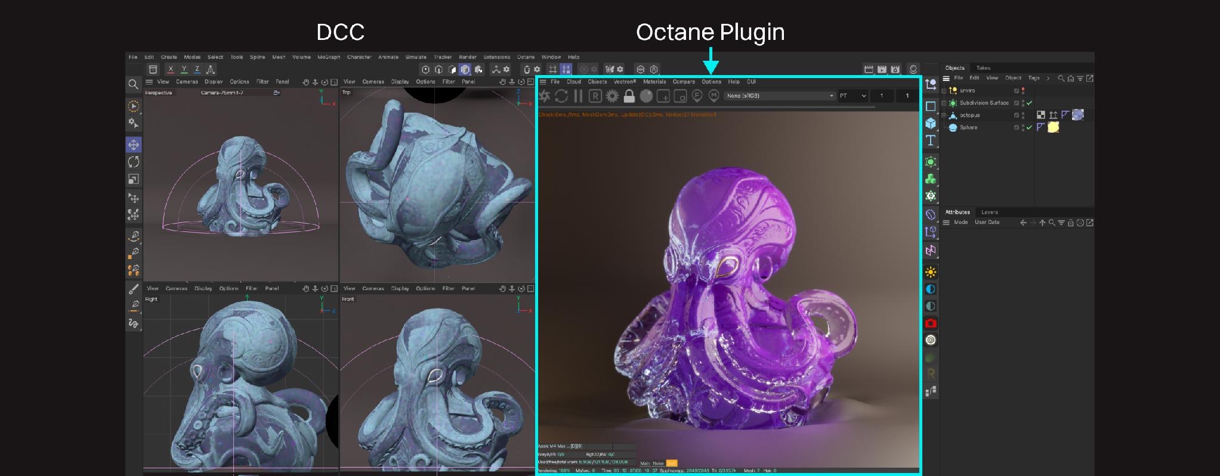Open the search icon in Objects manager
The height and width of the screenshot is (476, 1220).
pyautogui.click(x=1061, y=79)
